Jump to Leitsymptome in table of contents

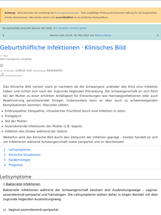click(19, 150)
